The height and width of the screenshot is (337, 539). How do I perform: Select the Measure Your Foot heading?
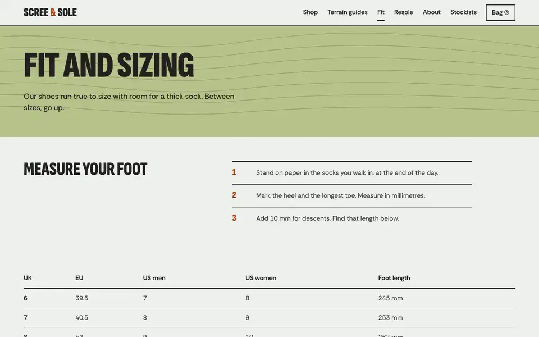85,169
